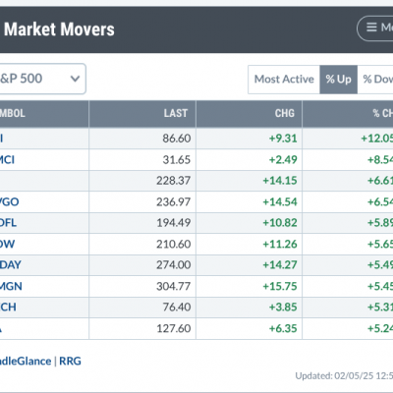393x393 pixels.
Task: Sort by the % CHG column header
Action: [348, 114]
